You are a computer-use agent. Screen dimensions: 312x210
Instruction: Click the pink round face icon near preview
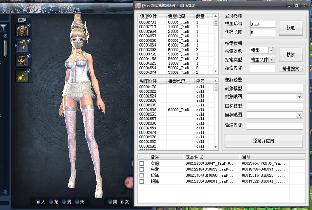(129, 182)
